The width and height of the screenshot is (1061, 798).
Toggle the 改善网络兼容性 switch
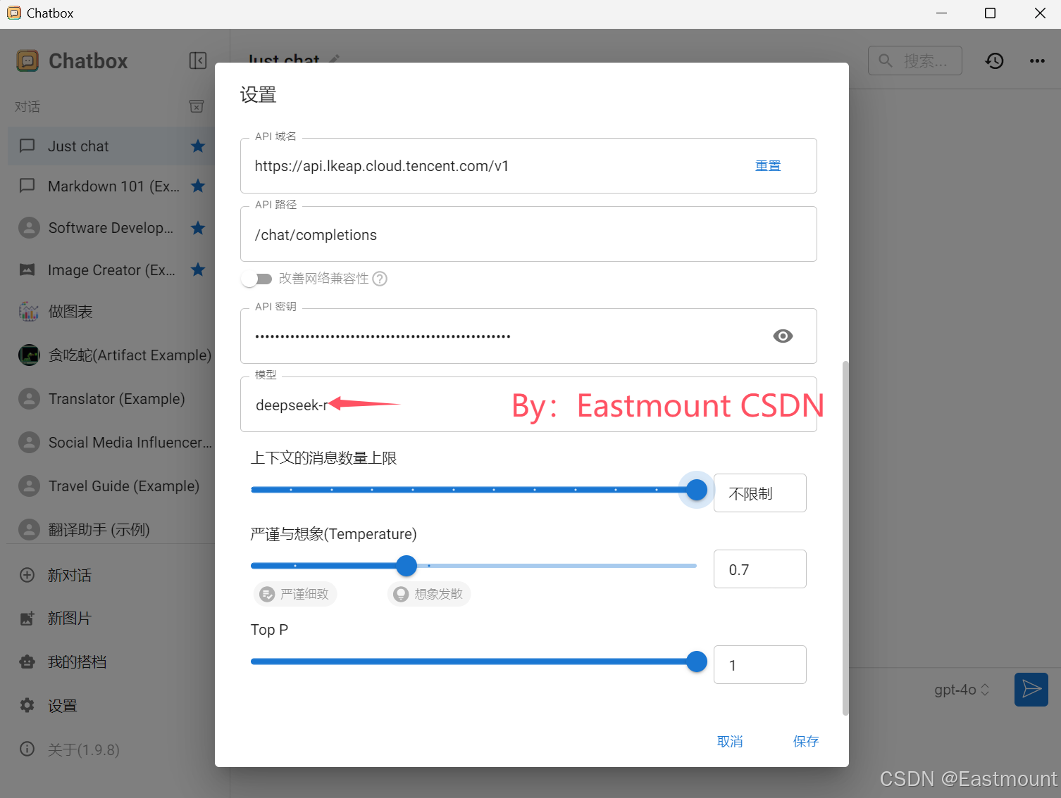[x=256, y=279]
